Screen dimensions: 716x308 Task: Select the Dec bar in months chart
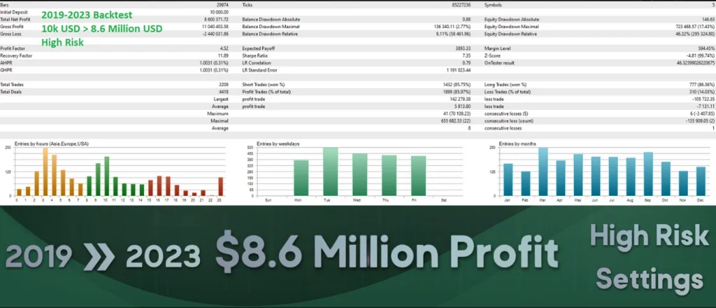(701, 181)
